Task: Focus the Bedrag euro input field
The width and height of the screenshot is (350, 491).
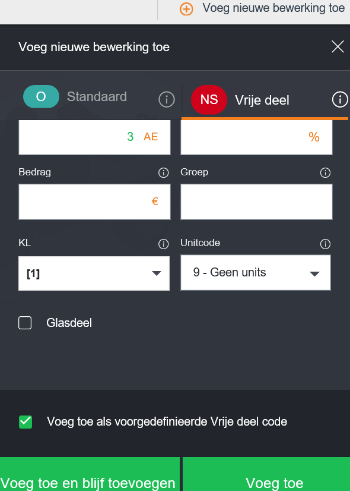Action: [x=95, y=202]
